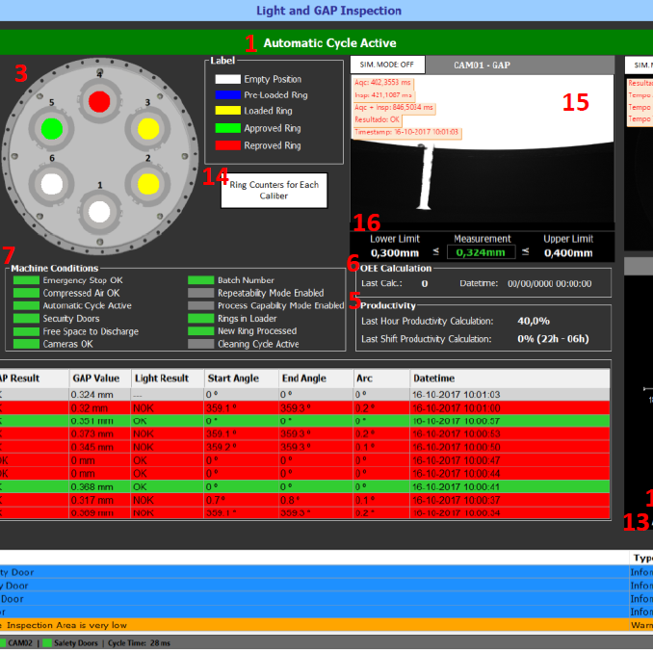
Task: Click the empty white ring at position 6
Action: [x=52, y=183]
